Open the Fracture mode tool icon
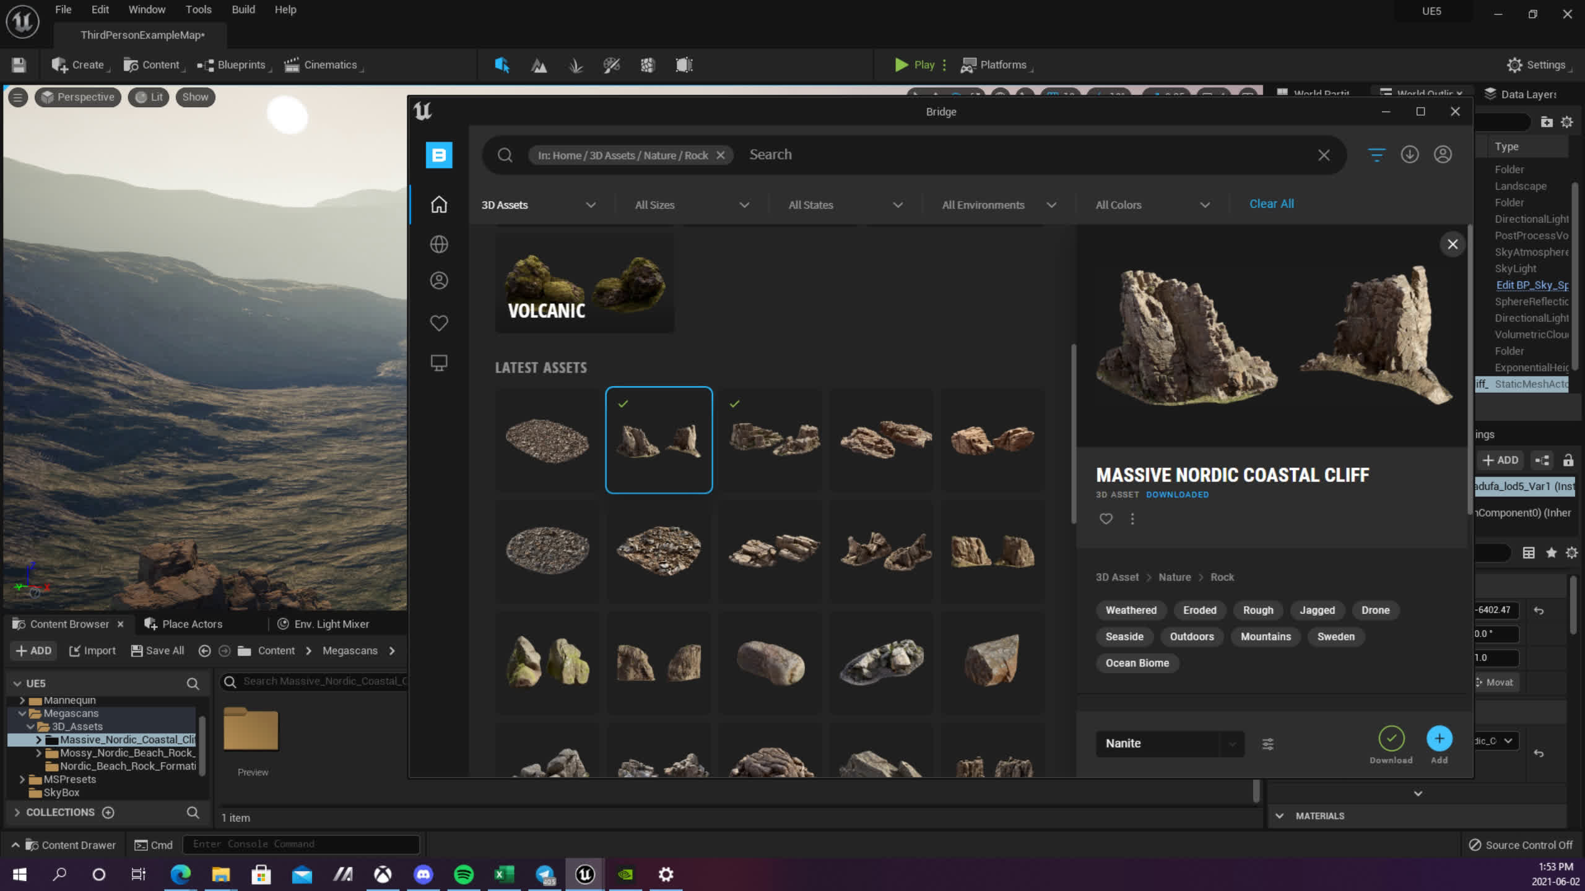The height and width of the screenshot is (891, 1585). tap(648, 64)
